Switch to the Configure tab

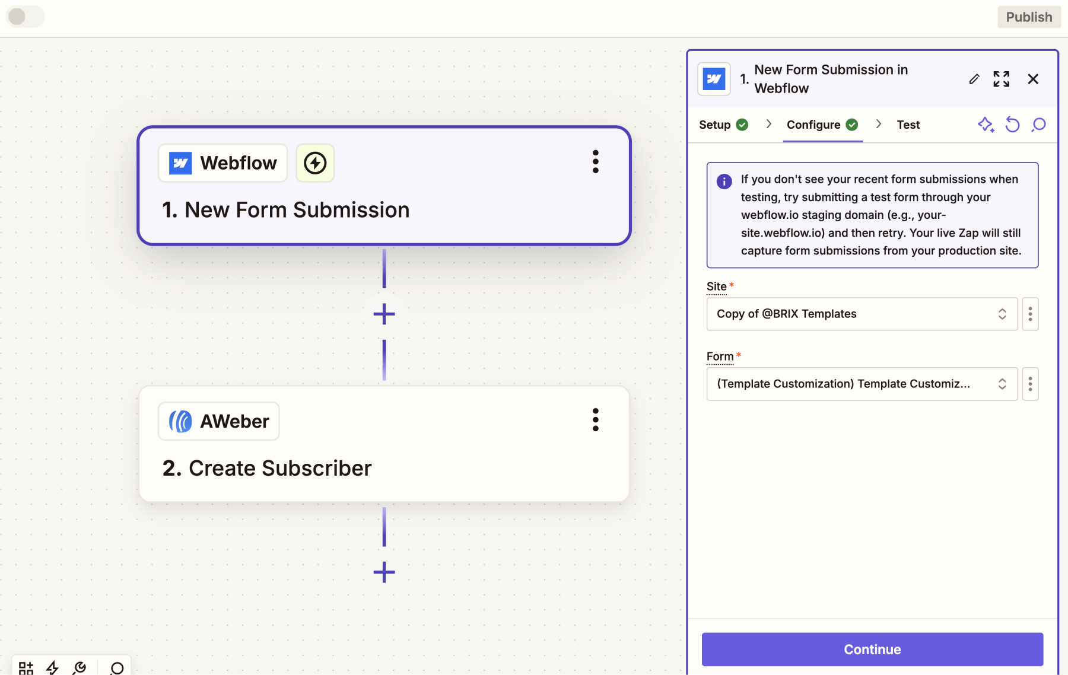[x=822, y=125]
